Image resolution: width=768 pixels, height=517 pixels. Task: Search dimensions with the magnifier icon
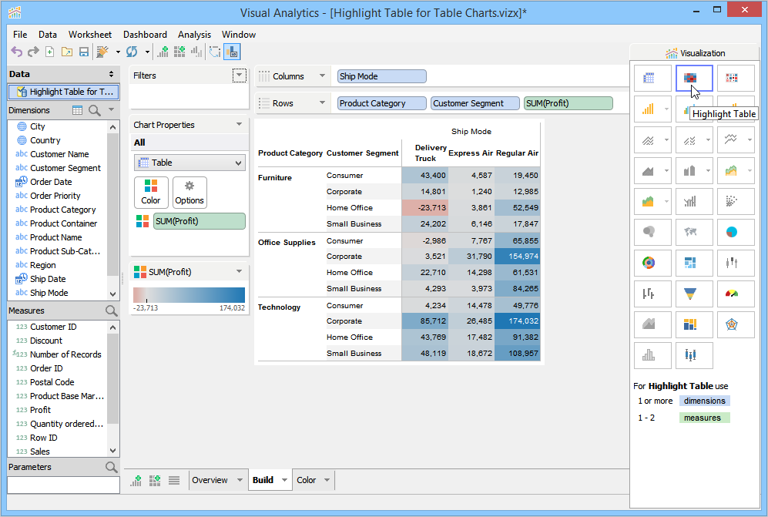pos(95,110)
